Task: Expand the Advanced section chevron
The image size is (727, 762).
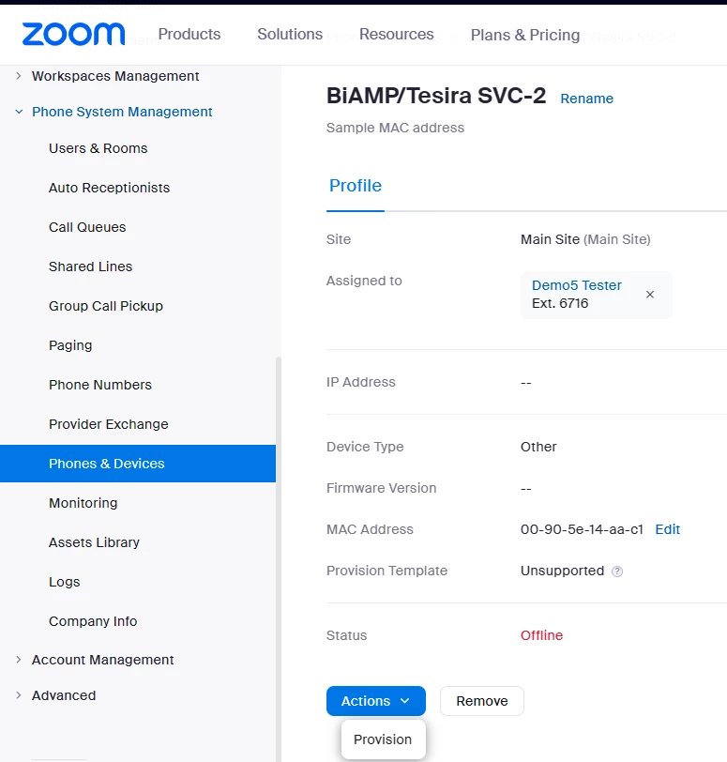Action: point(19,695)
